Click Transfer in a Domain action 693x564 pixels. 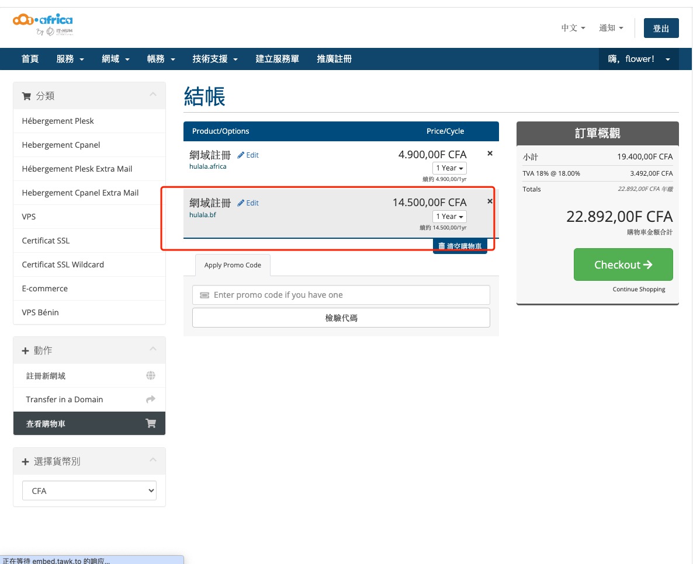[x=89, y=399]
